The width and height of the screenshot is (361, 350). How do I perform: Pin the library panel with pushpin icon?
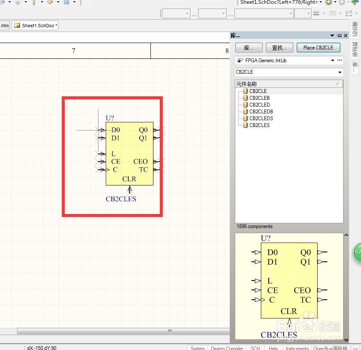[x=339, y=35]
